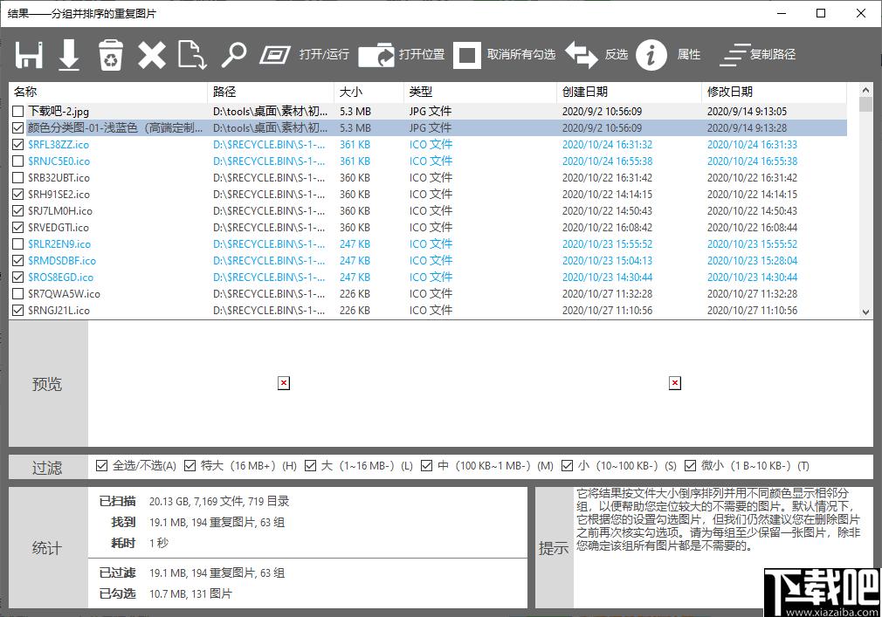882x617 pixels.
Task: Toggle the 中 (100 KB~1 MB-) filter checkbox
Action: [427, 465]
